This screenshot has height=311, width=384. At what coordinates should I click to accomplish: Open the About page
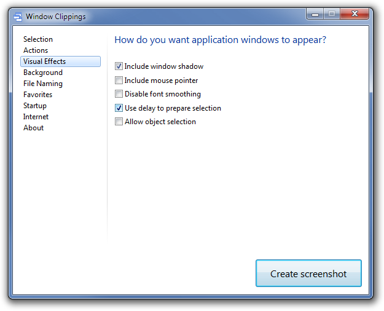(34, 128)
